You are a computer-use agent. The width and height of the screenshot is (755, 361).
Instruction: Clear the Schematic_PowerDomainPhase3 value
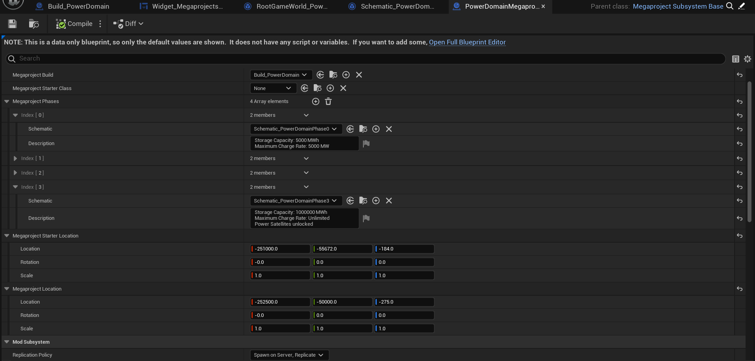pos(389,201)
